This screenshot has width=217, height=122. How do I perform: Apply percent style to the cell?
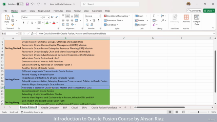tap(94, 20)
